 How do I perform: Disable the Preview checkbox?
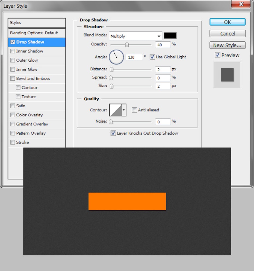tap(218, 55)
